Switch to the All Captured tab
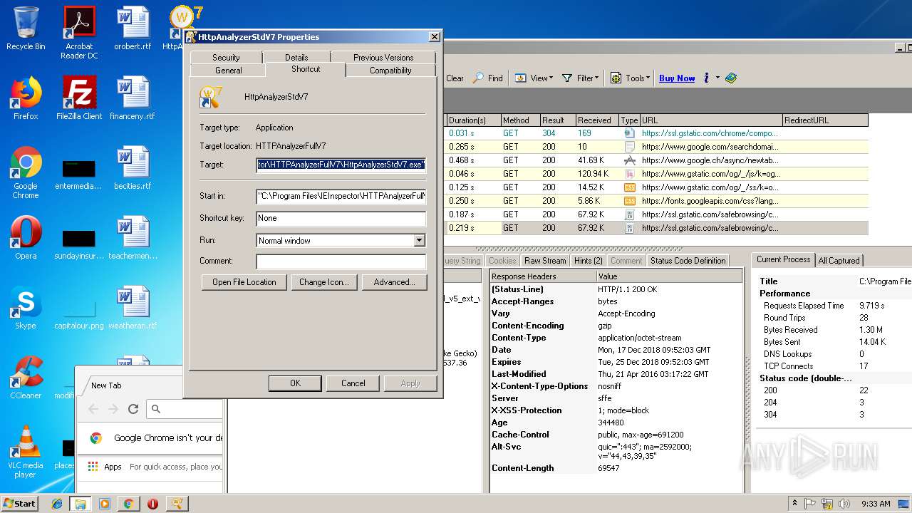The width and height of the screenshot is (912, 513). point(839,261)
